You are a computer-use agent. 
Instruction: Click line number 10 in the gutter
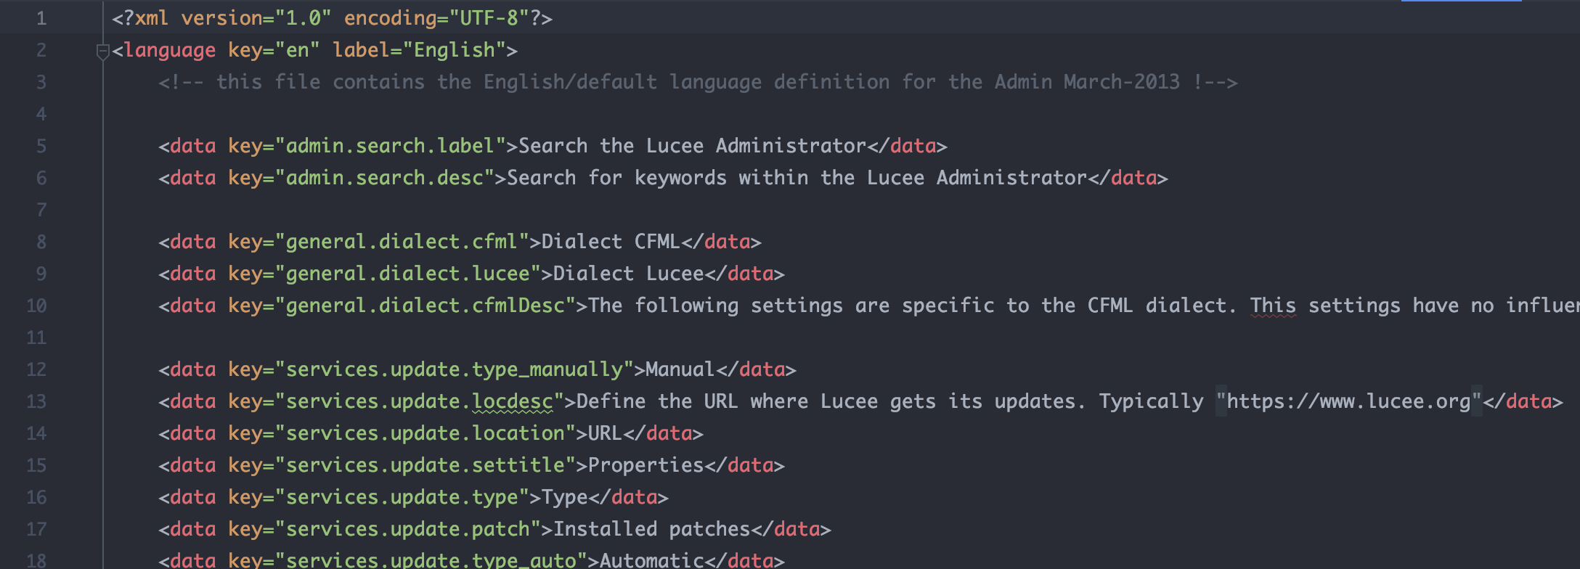36,306
